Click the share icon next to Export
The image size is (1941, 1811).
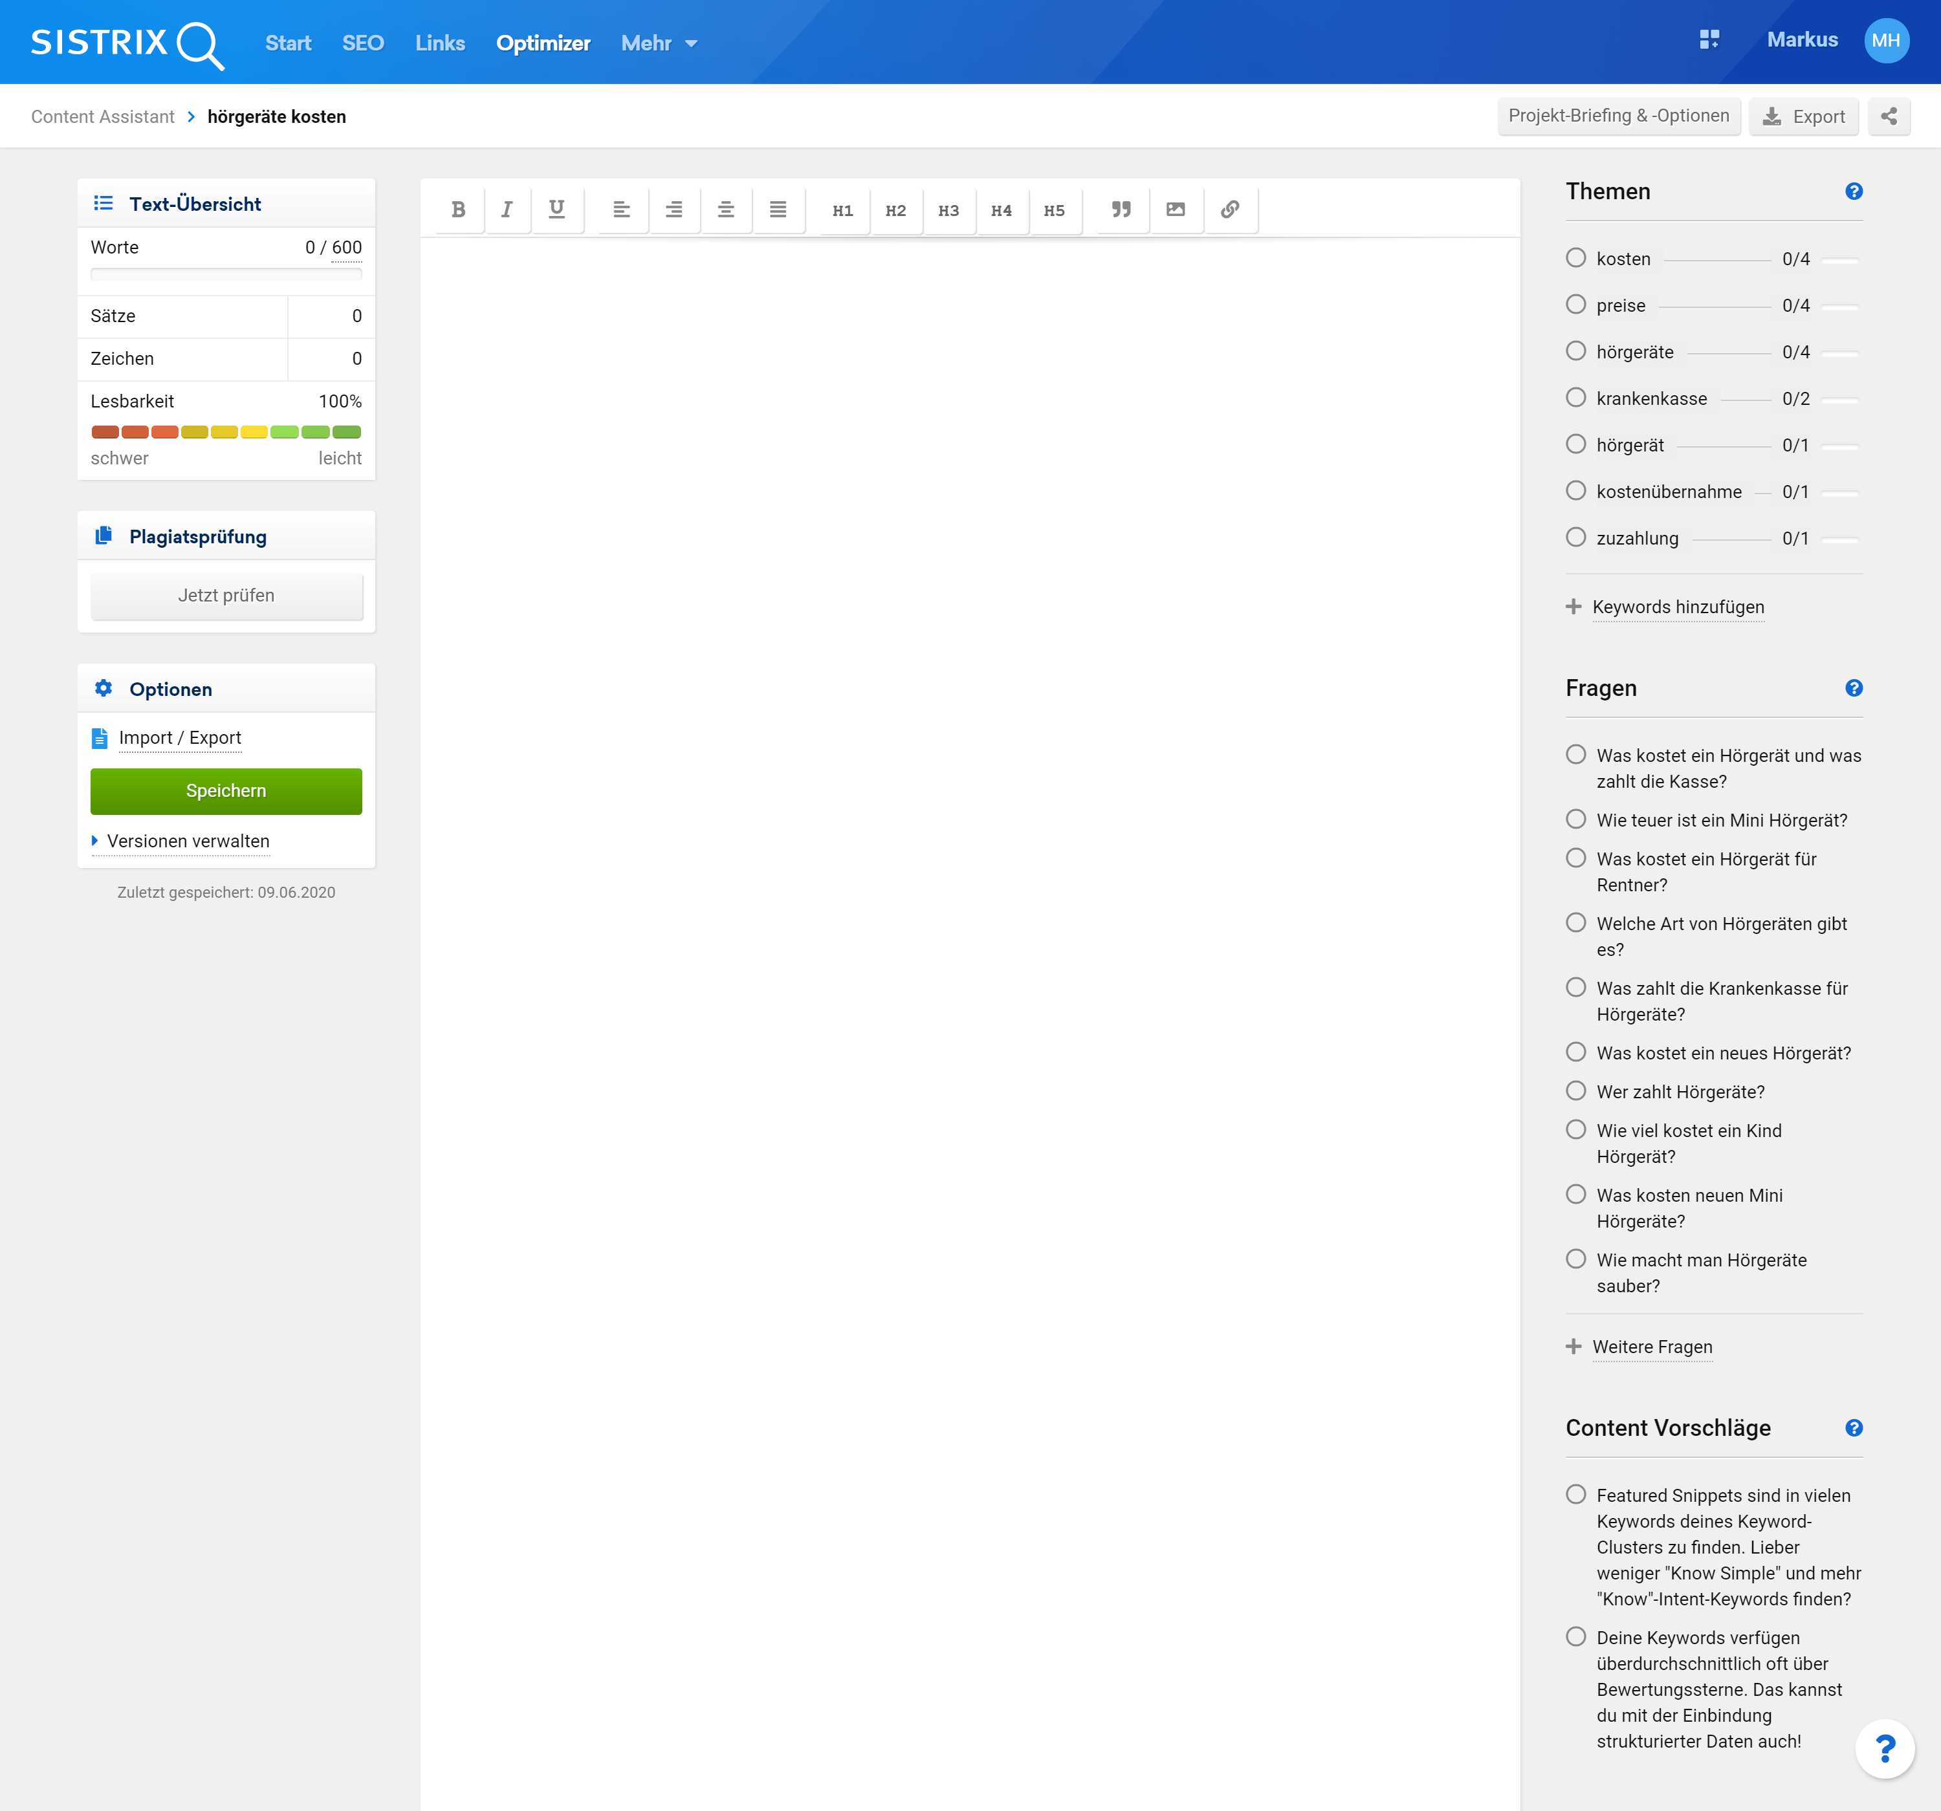coord(1889,116)
